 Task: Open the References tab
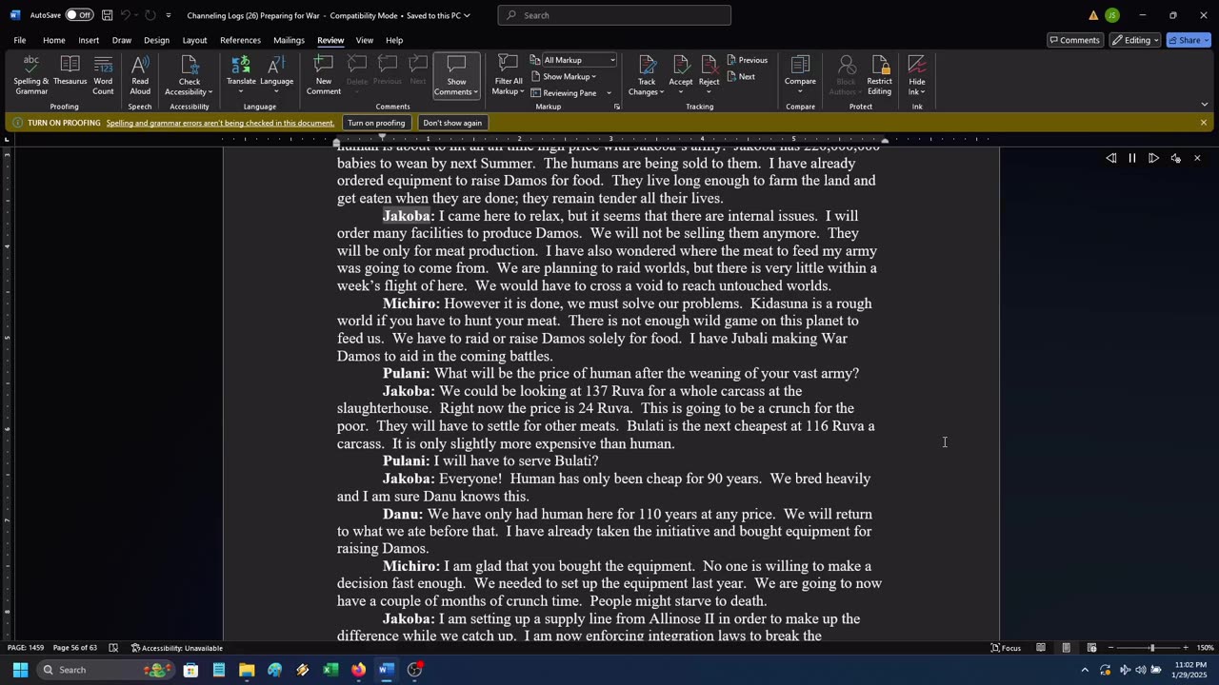240,40
